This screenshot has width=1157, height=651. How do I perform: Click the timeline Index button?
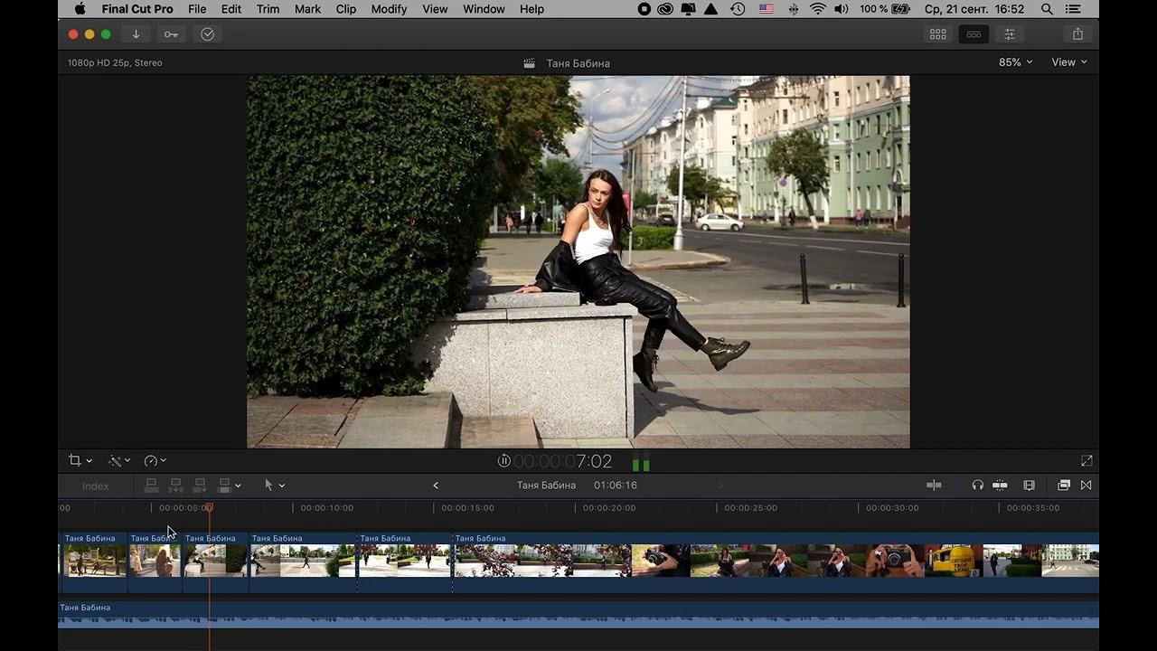click(95, 486)
